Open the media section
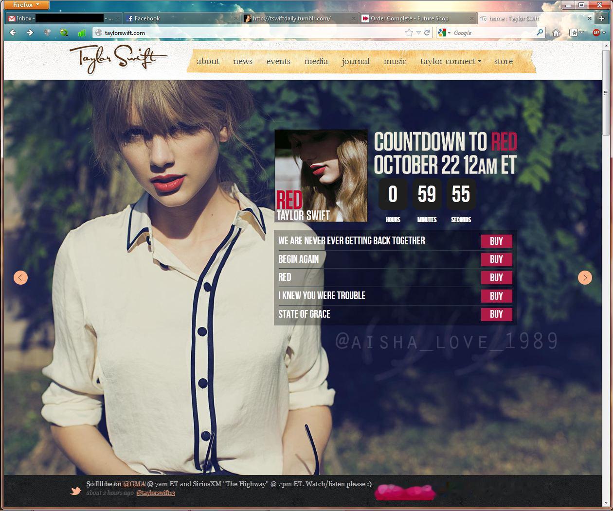The width and height of the screenshot is (613, 511). [x=316, y=61]
